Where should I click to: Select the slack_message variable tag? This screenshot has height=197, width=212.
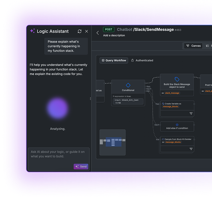[x=172, y=93]
